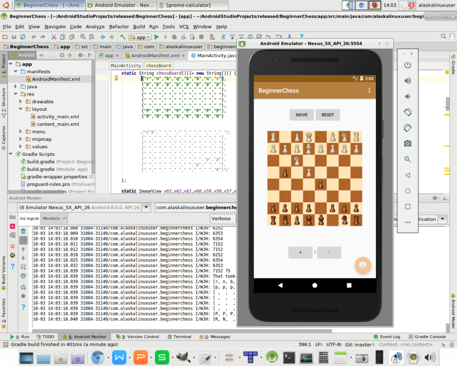Open the Verbose log level dropdown

[223, 219]
